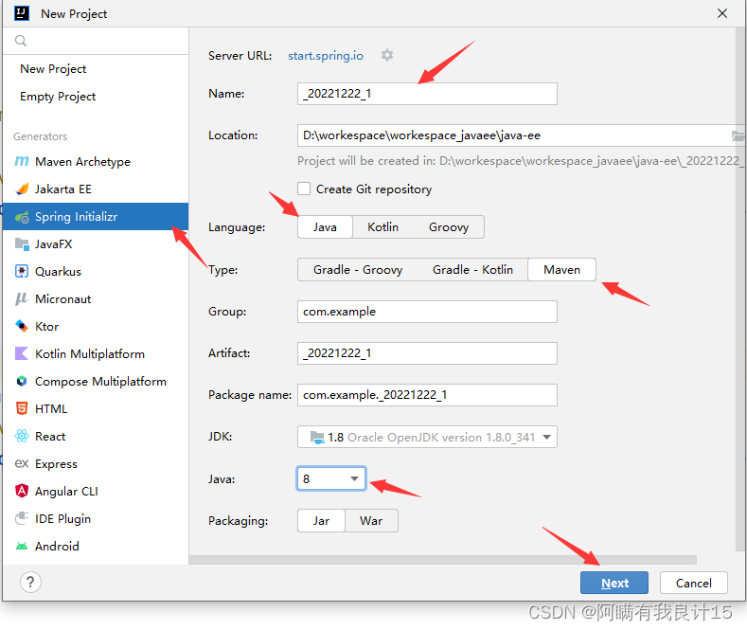Click the JavaFX icon
The width and height of the screenshot is (747, 630).
[22, 244]
